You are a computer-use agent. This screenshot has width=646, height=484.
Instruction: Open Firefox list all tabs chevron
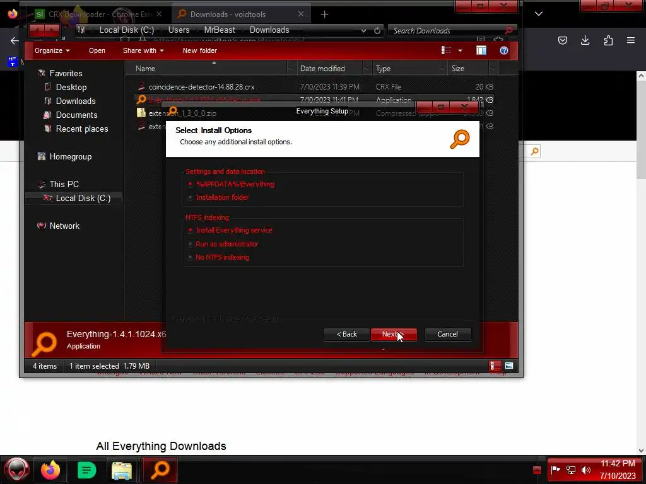click(x=539, y=14)
